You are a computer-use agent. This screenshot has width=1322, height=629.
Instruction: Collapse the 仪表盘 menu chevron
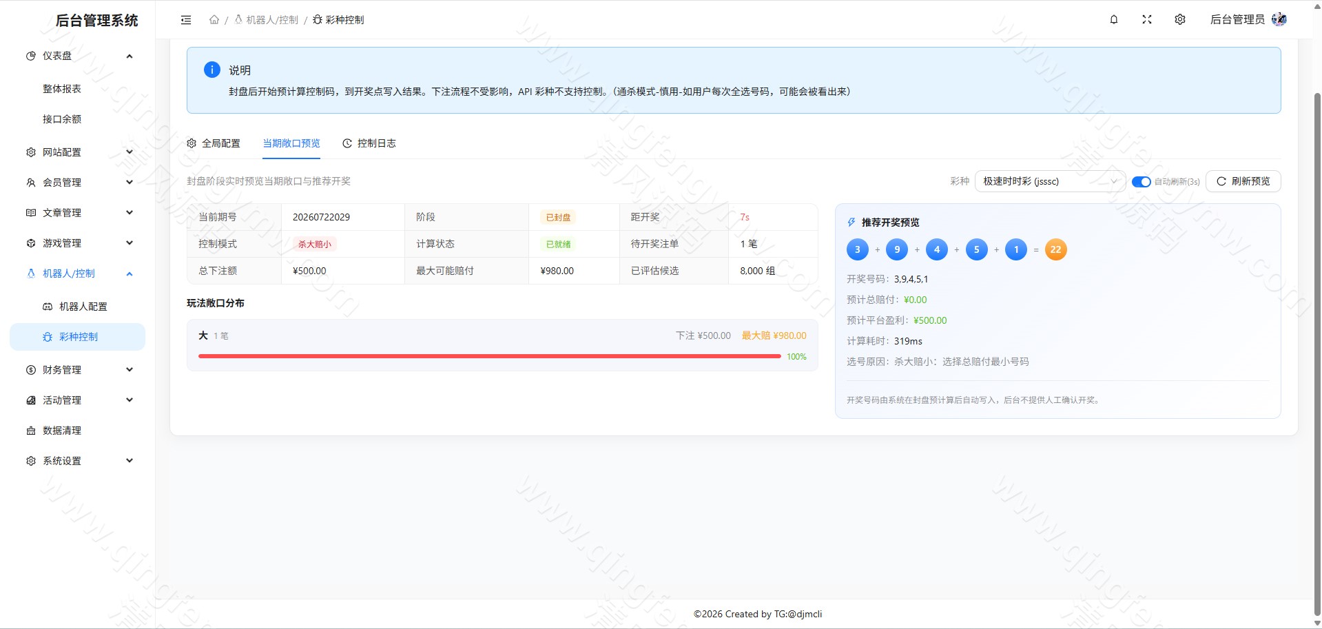130,56
